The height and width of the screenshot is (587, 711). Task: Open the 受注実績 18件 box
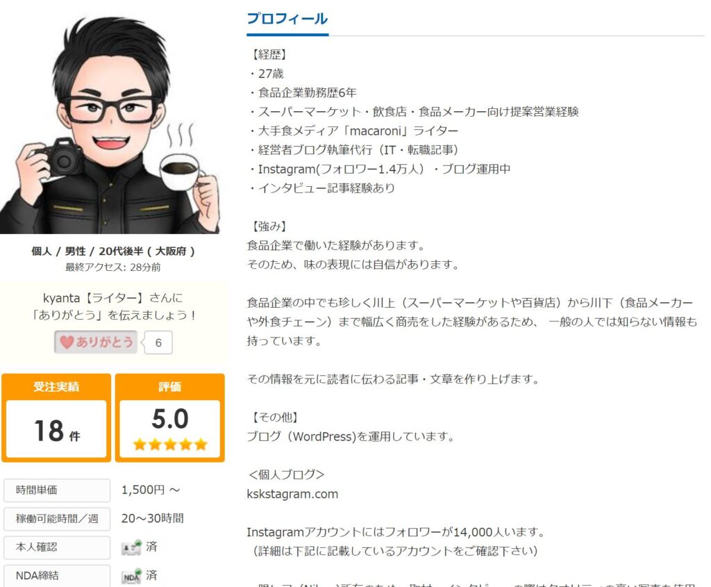pos(56,417)
